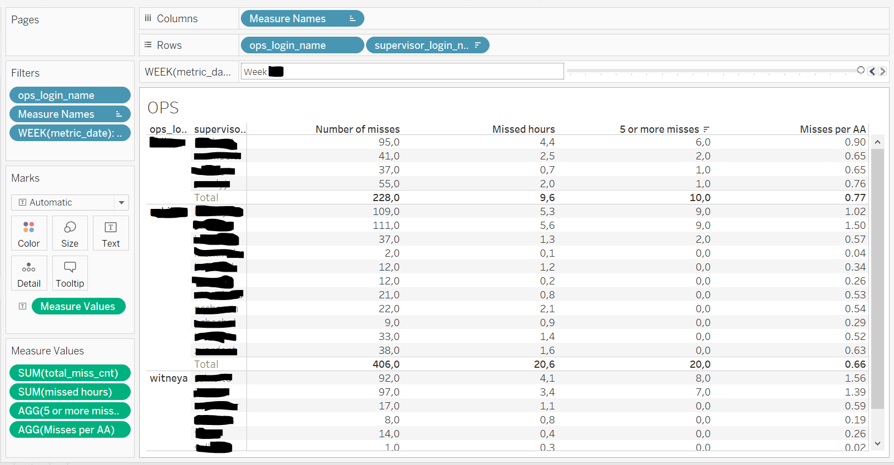Click missed hours total 20,6
This screenshot has width=894, height=465.
click(545, 364)
